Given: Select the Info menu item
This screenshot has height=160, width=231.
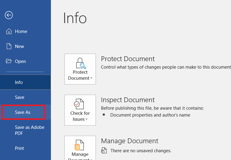Looking at the screenshot, I should click(25, 82).
